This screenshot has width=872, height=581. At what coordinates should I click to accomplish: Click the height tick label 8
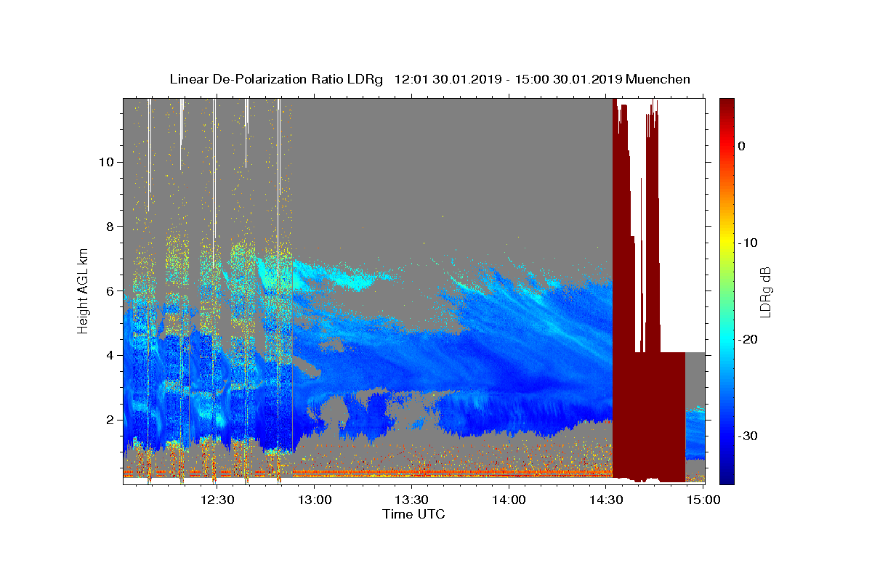[109, 227]
